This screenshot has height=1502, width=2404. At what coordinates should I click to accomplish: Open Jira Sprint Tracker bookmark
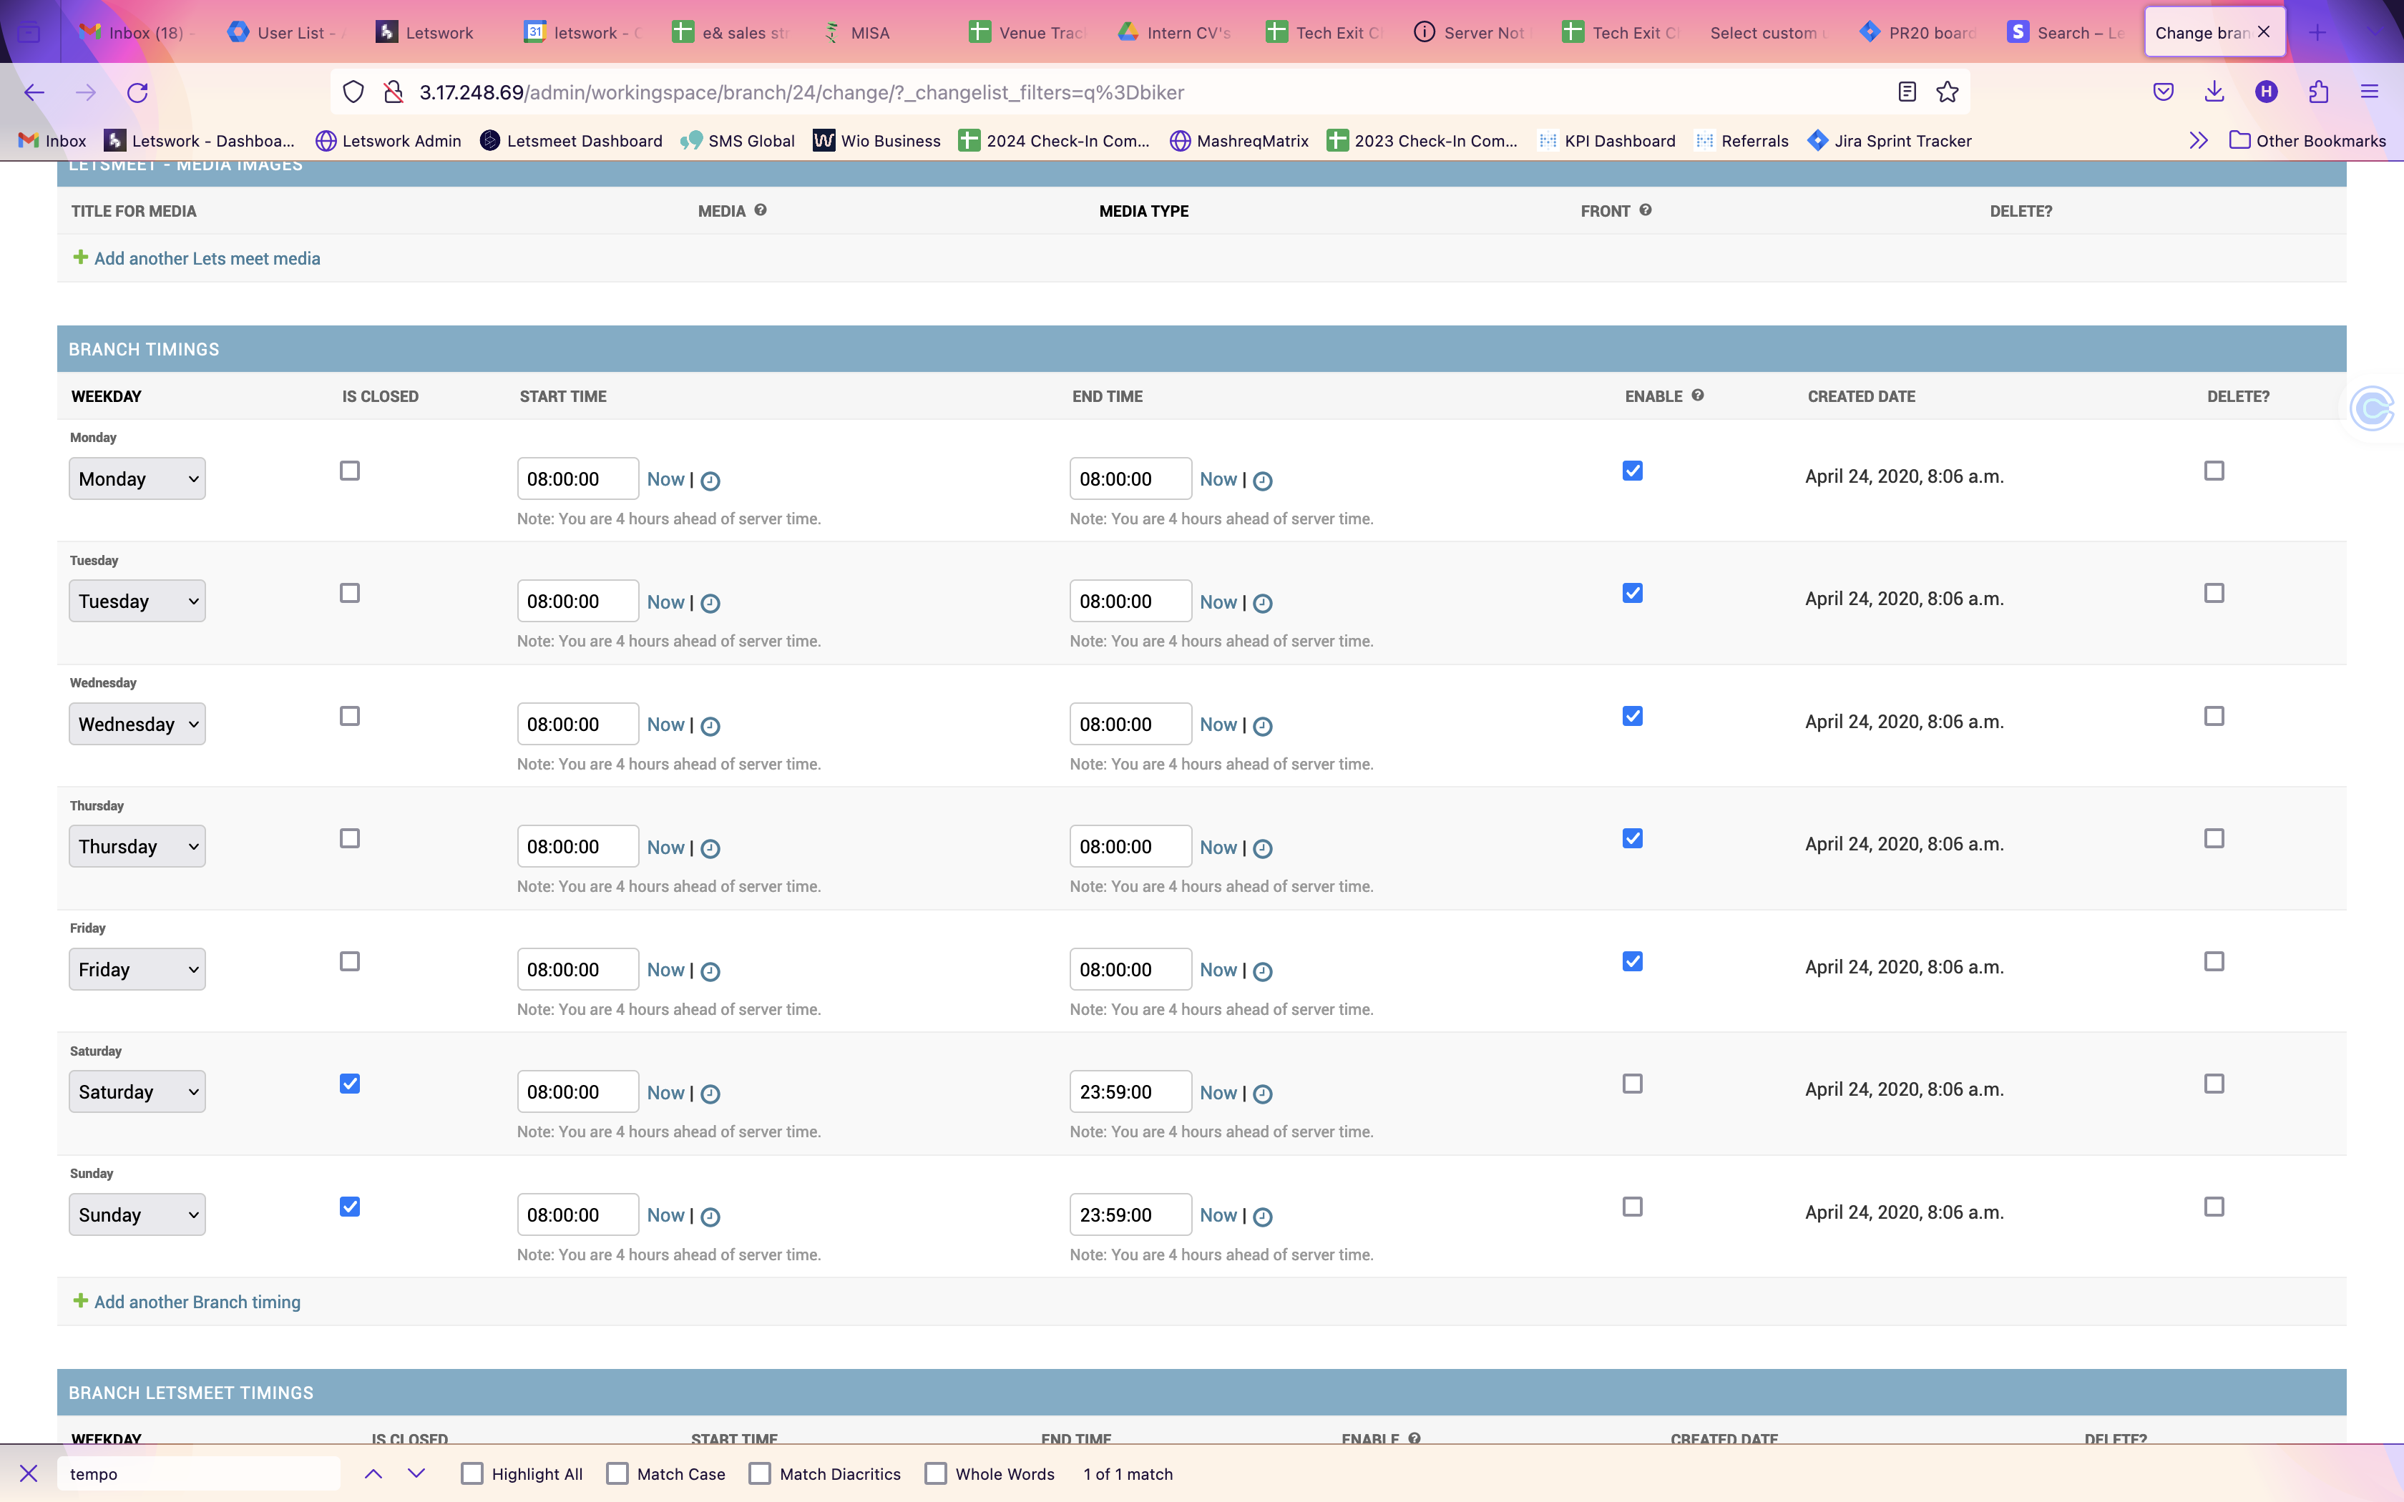click(1890, 140)
